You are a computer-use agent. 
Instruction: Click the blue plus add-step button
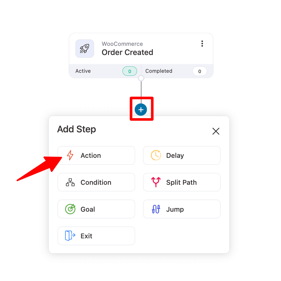coord(141,109)
